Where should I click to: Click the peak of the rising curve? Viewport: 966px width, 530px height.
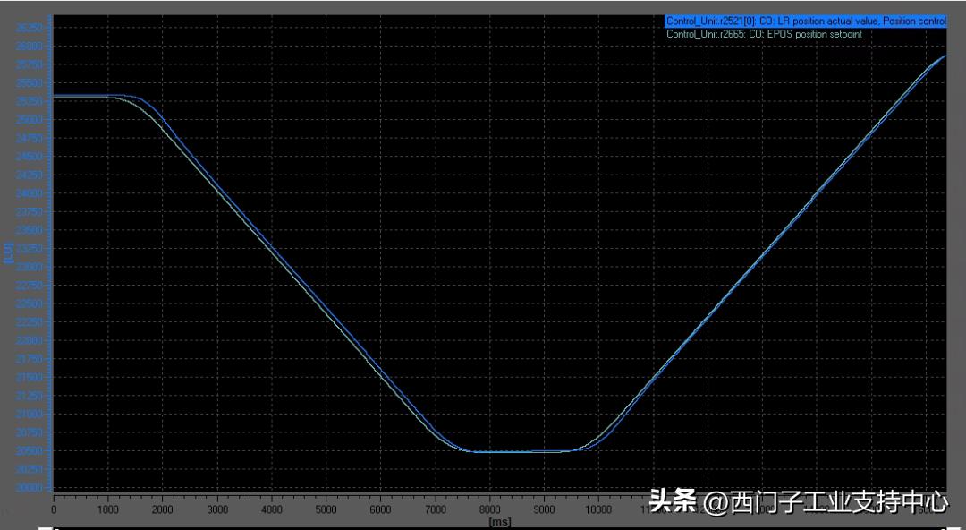(944, 56)
